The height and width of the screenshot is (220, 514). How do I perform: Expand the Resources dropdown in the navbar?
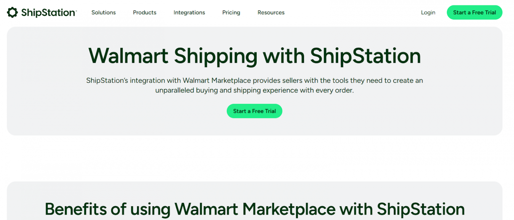click(x=271, y=13)
